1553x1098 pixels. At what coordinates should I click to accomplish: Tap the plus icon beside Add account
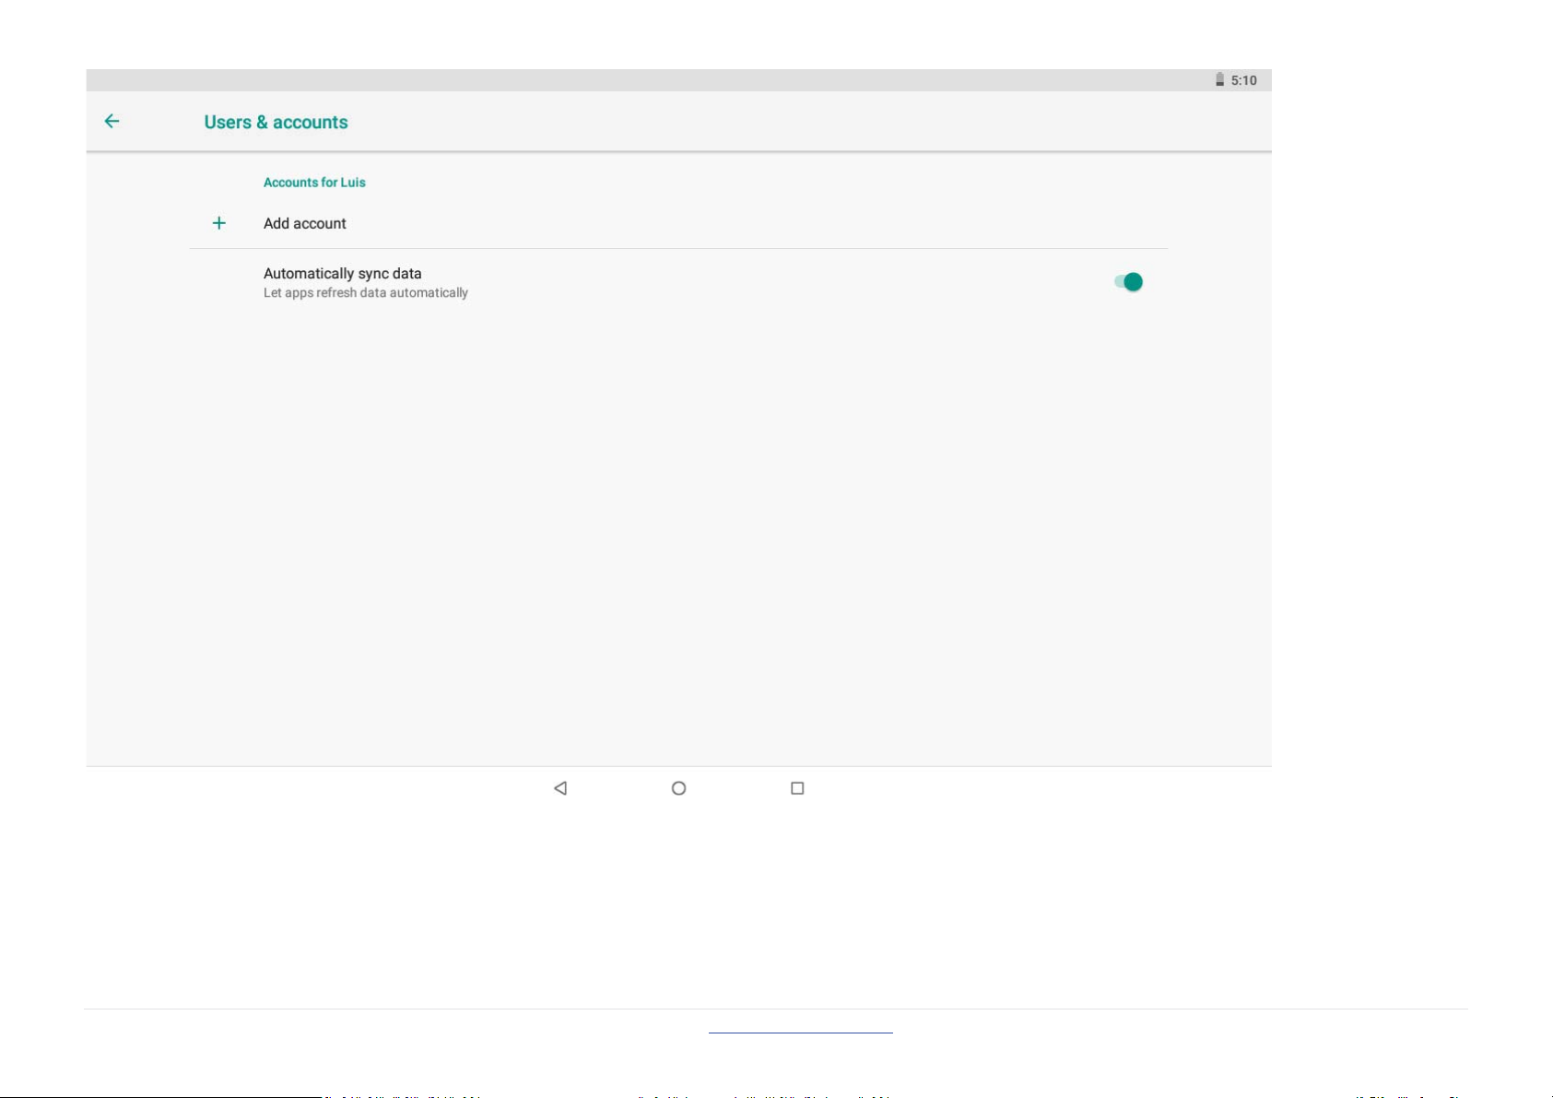219,223
